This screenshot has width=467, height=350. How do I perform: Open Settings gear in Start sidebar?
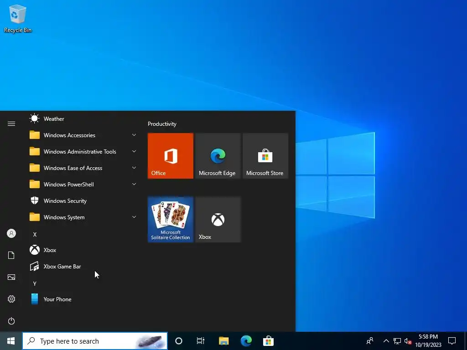click(11, 299)
